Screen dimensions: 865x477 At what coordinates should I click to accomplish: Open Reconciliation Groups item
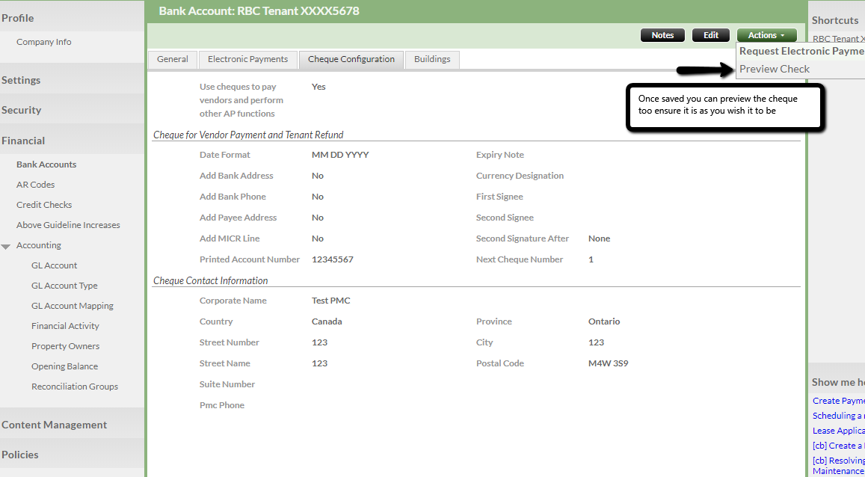tap(75, 387)
